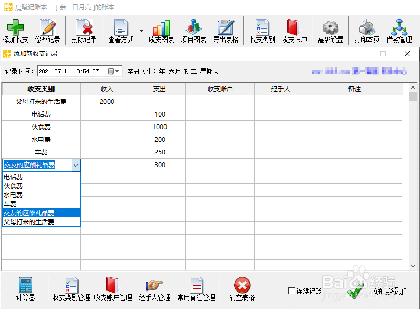Click the 添加收支 green plus icon
Image resolution: width=420 pixels, height=310 pixels.
15,27
